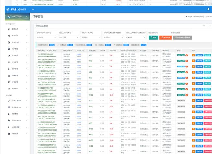Open the second filter dropdown in the filter row

(x=68, y=37)
